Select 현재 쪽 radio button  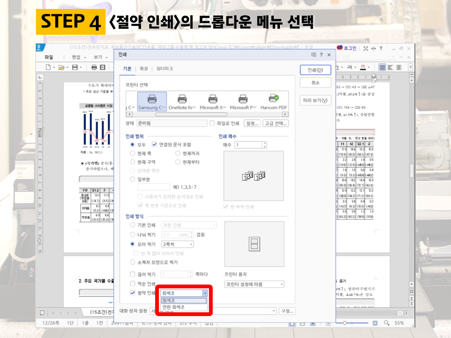click(132, 153)
